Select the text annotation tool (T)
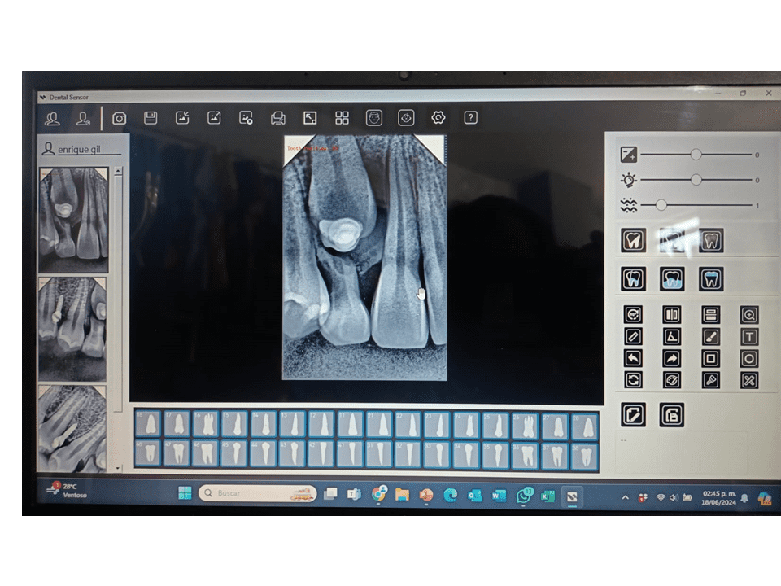This screenshot has width=781, height=586. 749,336
